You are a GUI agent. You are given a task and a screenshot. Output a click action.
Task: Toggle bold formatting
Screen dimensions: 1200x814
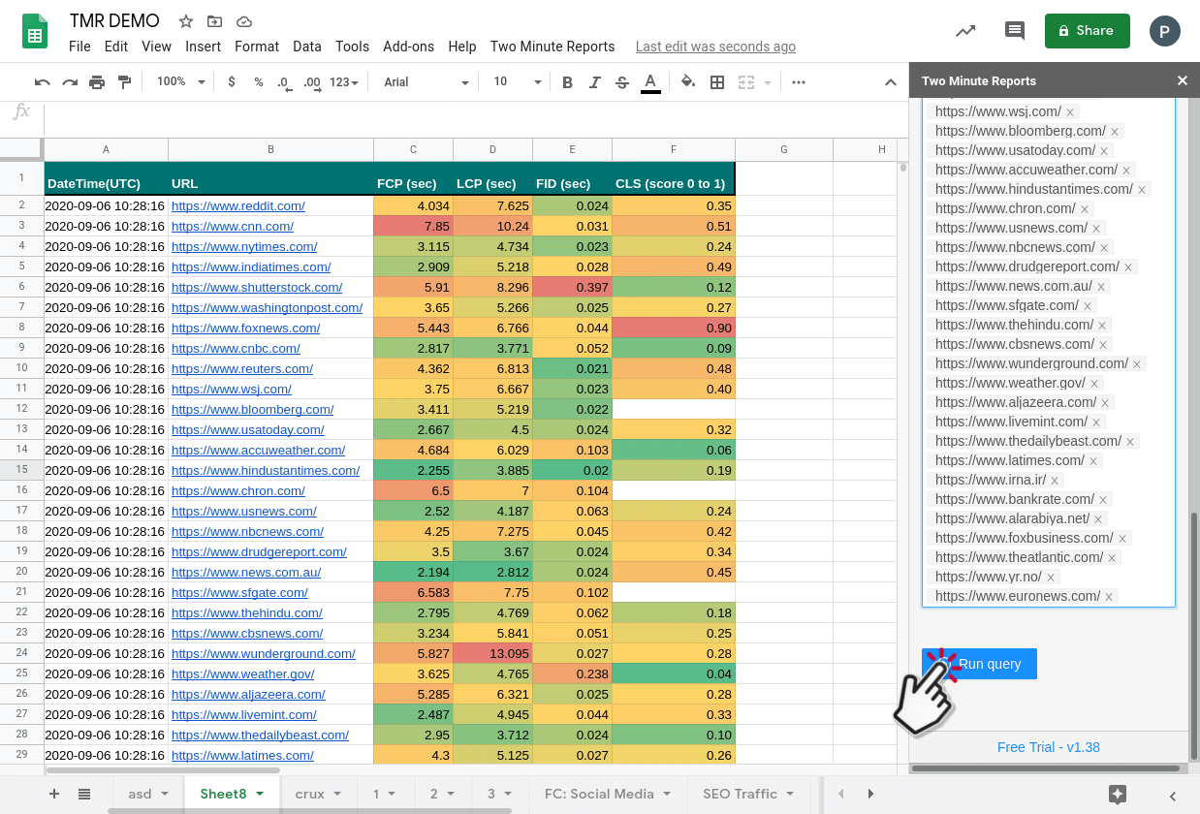click(x=568, y=82)
